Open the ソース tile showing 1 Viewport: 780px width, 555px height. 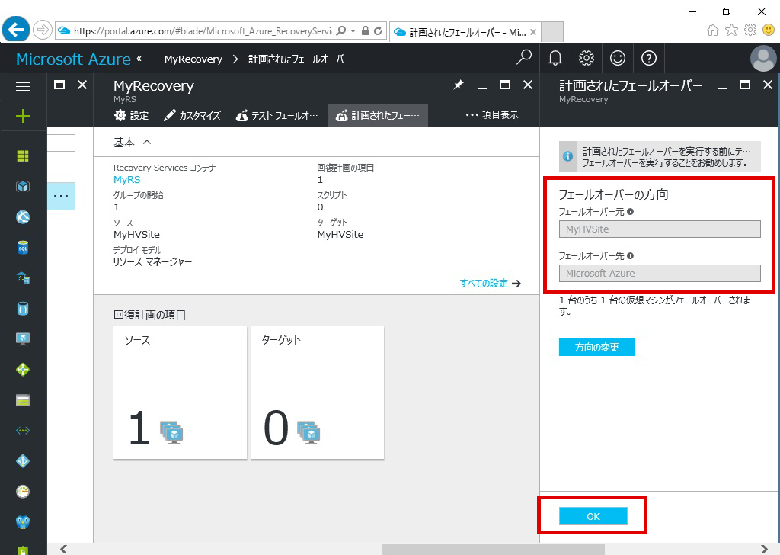180,392
